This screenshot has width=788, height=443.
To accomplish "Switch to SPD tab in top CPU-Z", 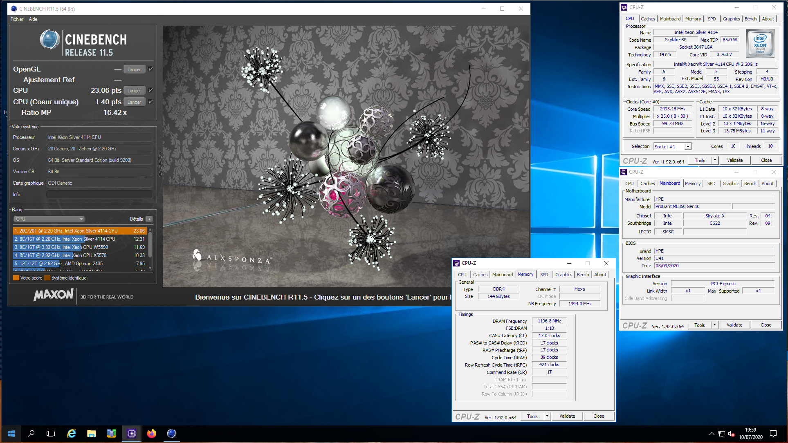I will tap(712, 19).
